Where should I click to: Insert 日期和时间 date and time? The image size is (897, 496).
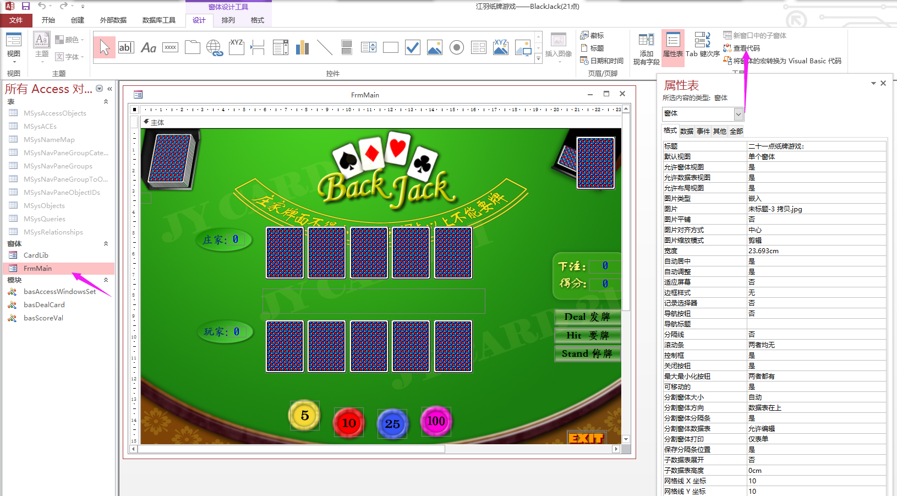tap(602, 61)
